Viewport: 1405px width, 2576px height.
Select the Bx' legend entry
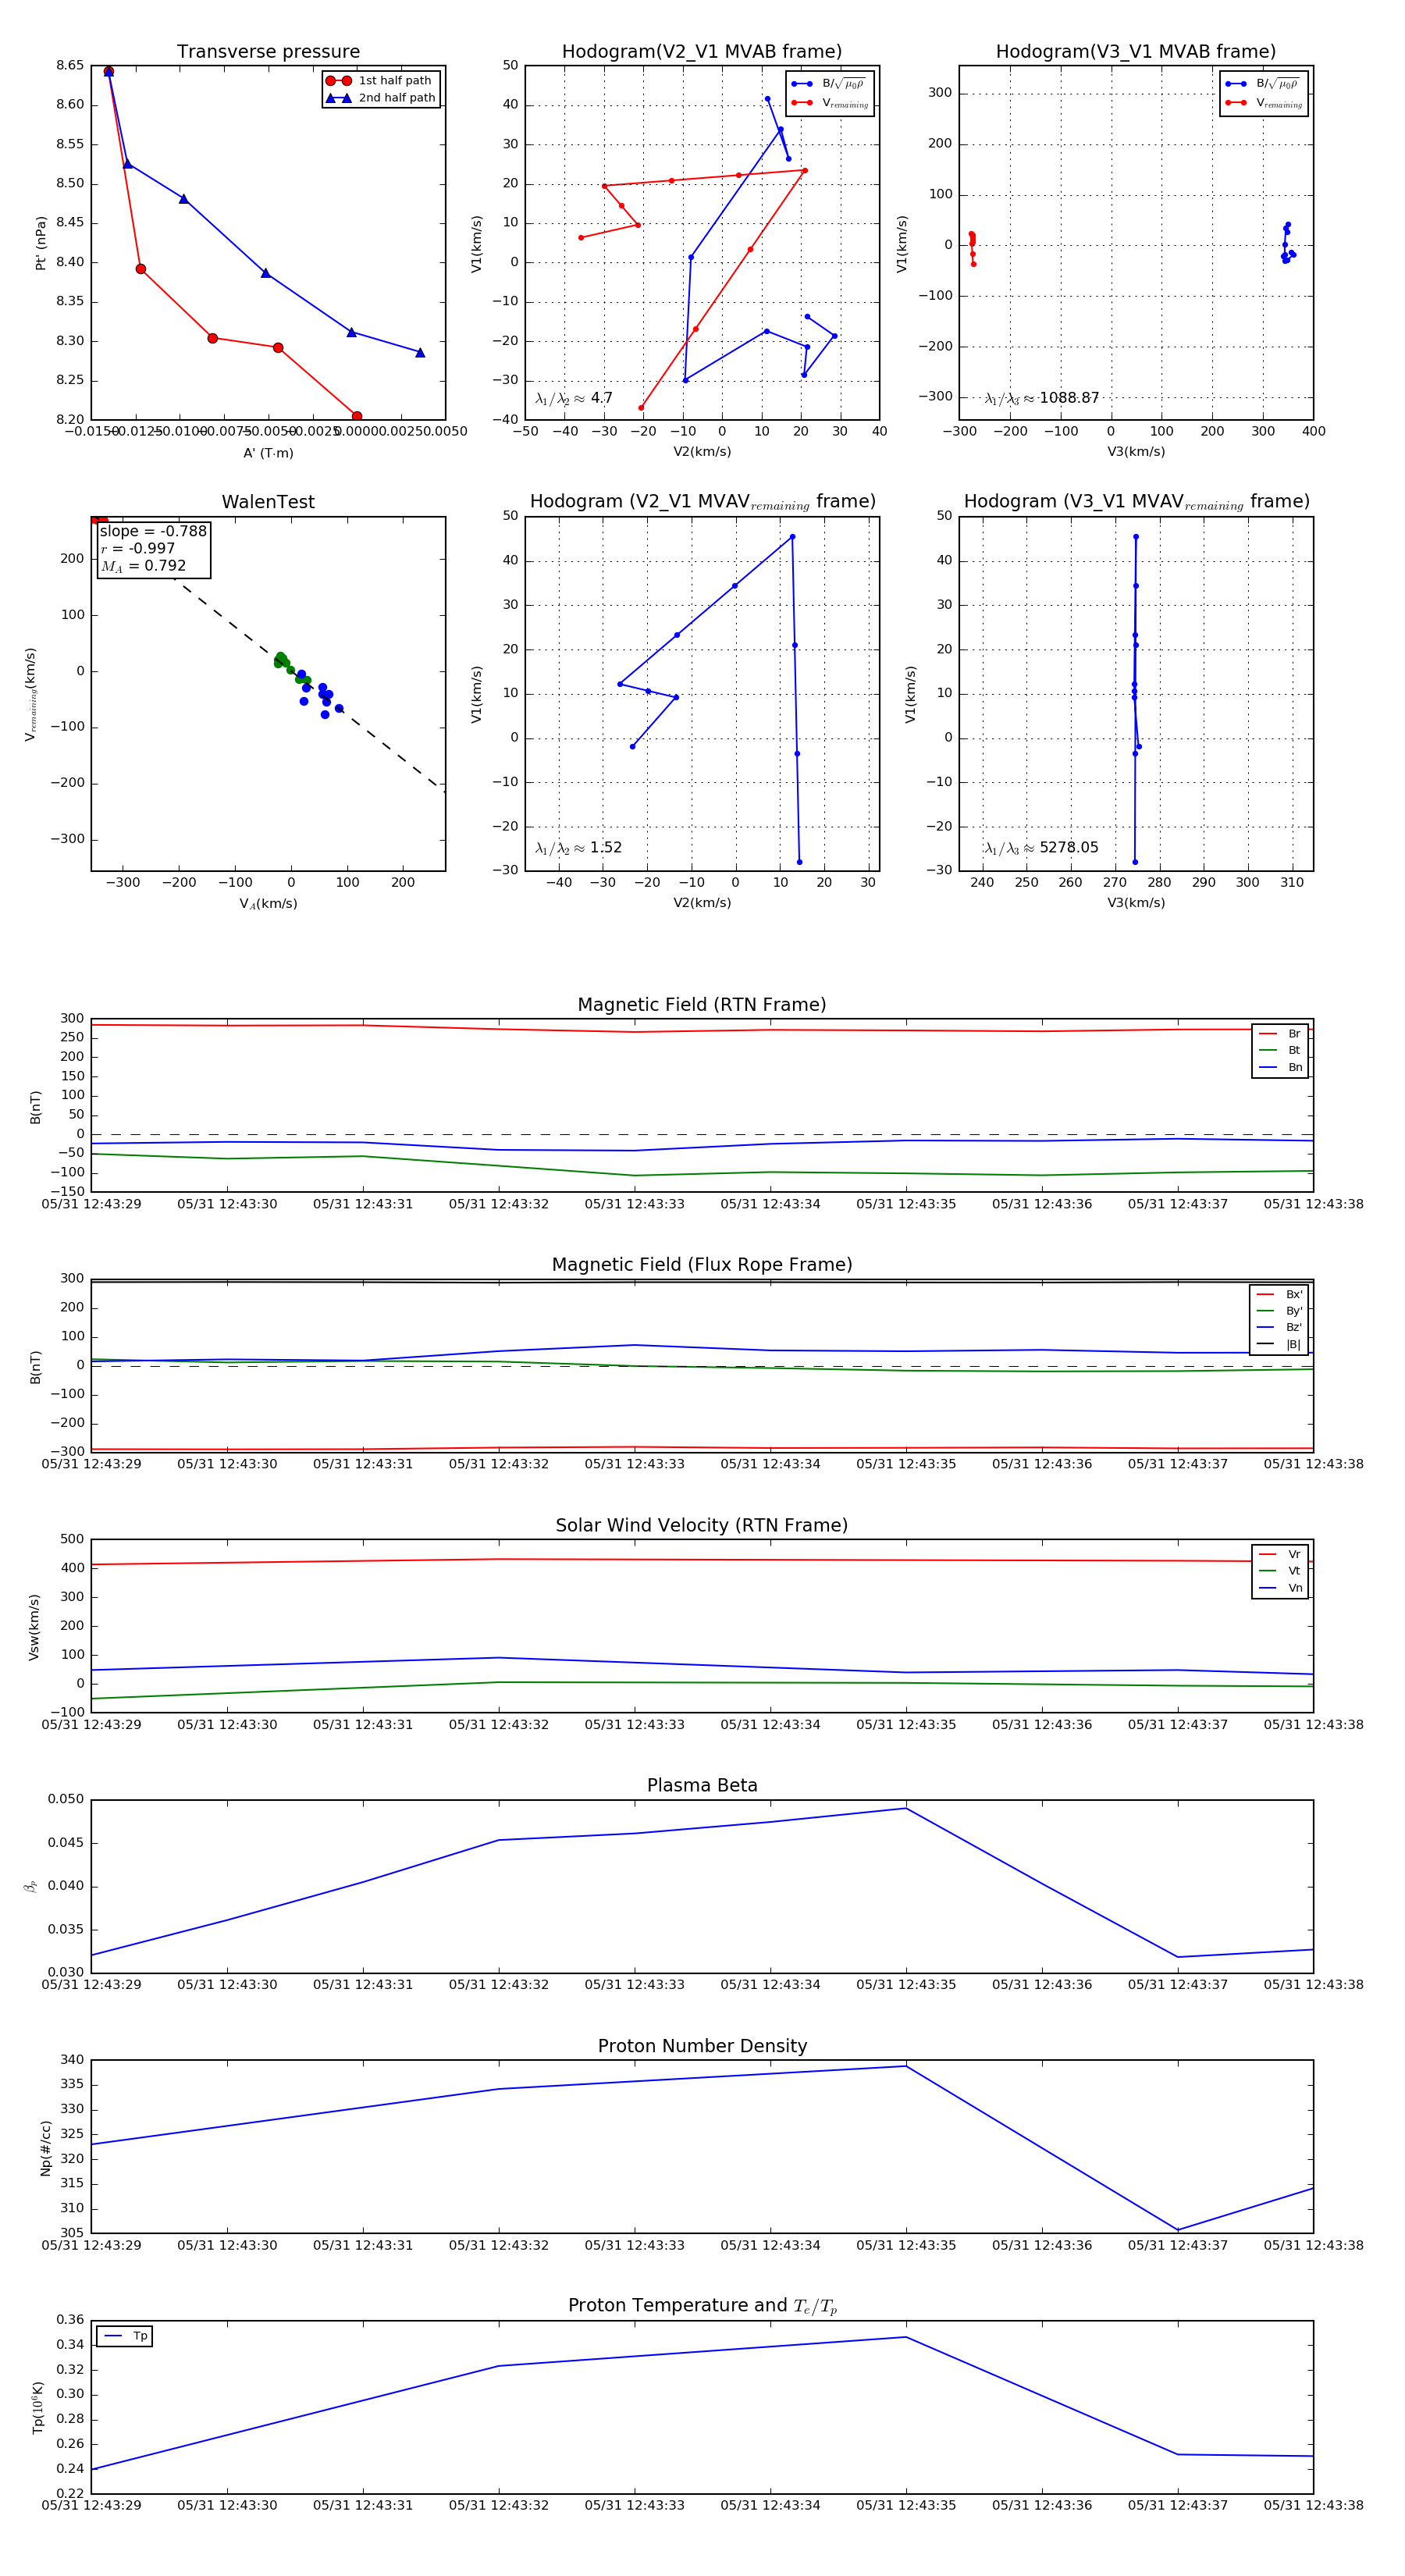(1280, 1294)
